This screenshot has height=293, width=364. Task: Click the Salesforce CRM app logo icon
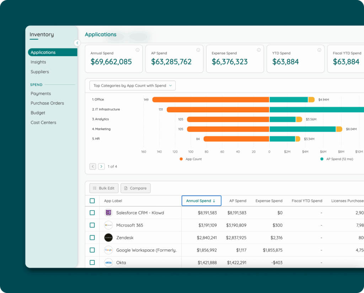pyautogui.click(x=108, y=213)
